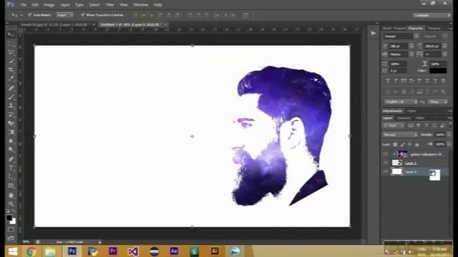Click the Lock image pixels brush icon
Viewport: 458px width, 257px height.
pyautogui.click(x=402, y=144)
